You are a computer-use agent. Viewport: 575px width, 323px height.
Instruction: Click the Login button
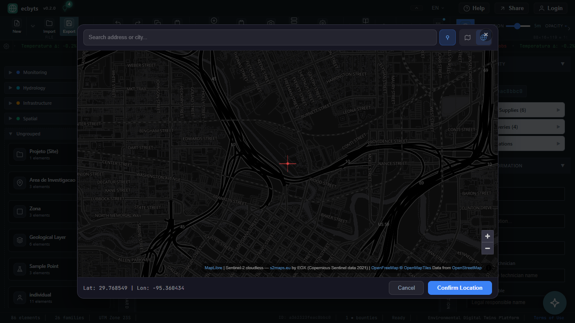coord(551,8)
